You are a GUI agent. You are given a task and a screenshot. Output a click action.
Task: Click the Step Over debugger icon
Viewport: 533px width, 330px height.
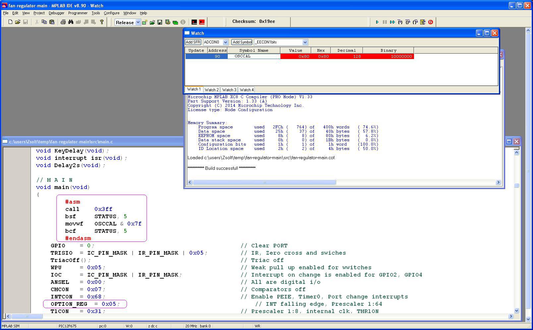click(x=408, y=22)
